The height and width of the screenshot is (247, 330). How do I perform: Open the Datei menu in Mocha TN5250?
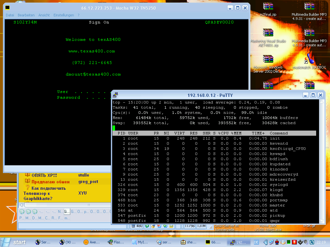tap(10, 15)
